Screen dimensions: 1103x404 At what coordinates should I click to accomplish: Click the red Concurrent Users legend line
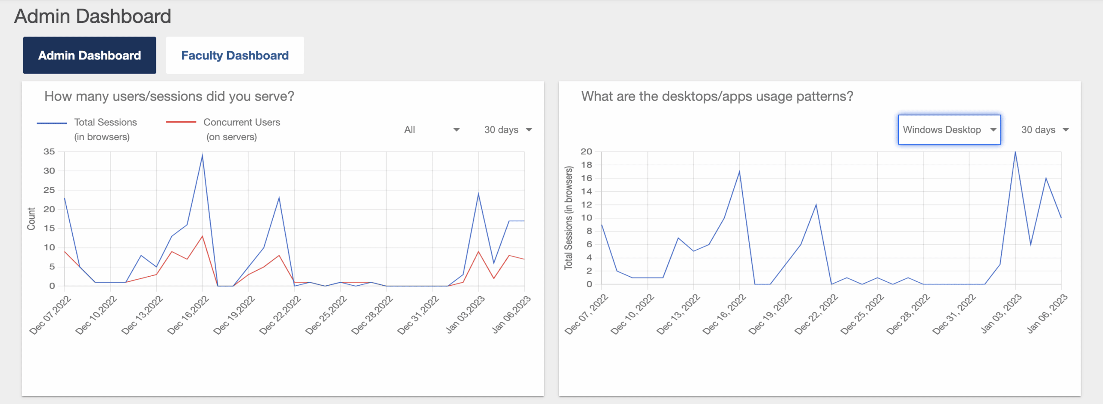click(181, 122)
